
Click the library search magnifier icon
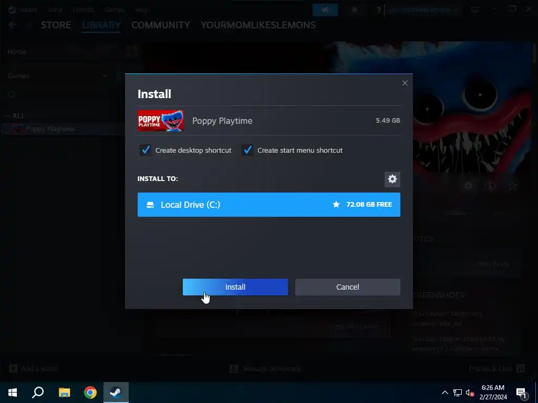pyautogui.click(x=12, y=94)
